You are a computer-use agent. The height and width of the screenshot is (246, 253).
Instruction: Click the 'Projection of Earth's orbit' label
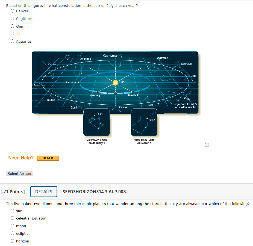(185, 106)
